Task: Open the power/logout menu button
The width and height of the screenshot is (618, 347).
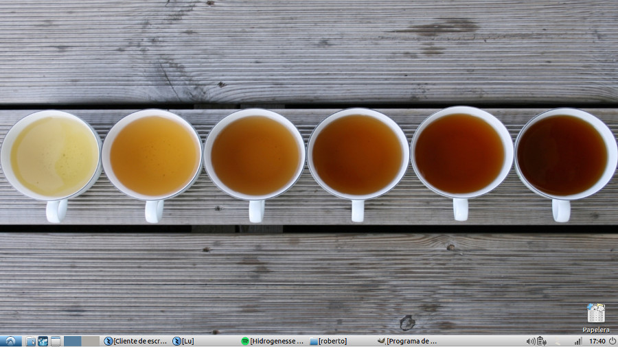Action: click(612, 341)
